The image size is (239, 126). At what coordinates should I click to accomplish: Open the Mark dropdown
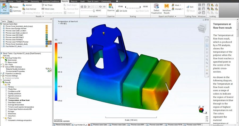coord(176,5)
